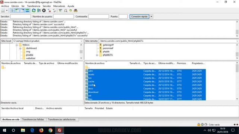Select the Archivos en cola tab
Screen dimensions: 239x134
point(11,119)
